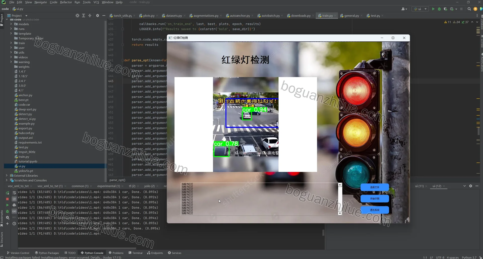Click the Rerun console icon
This screenshot has width=483, height=259.
(8, 193)
